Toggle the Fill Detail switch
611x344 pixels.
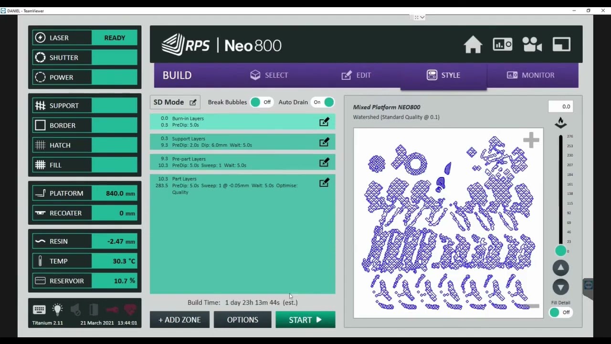[560, 312]
